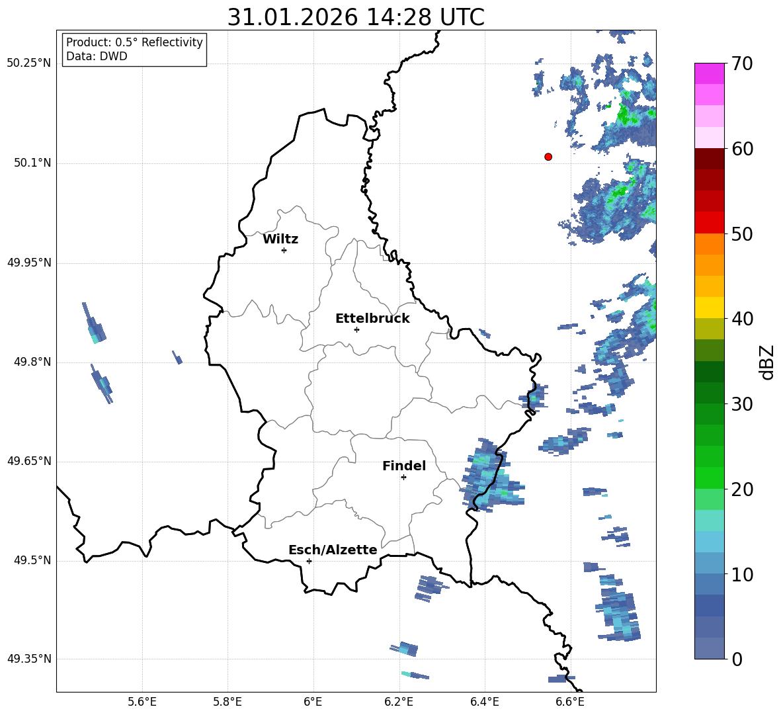Click the yellow colorbar segment above 40
The height and width of the screenshot is (715, 783).
coord(709,308)
